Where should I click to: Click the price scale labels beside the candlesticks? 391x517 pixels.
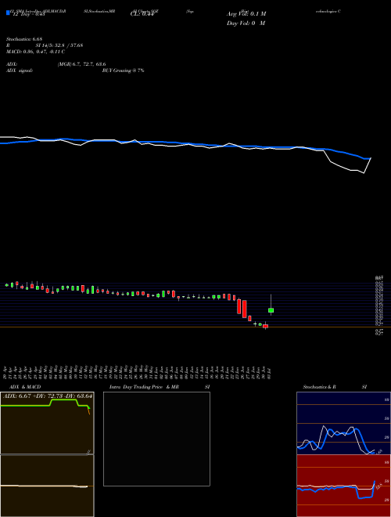click(379, 305)
